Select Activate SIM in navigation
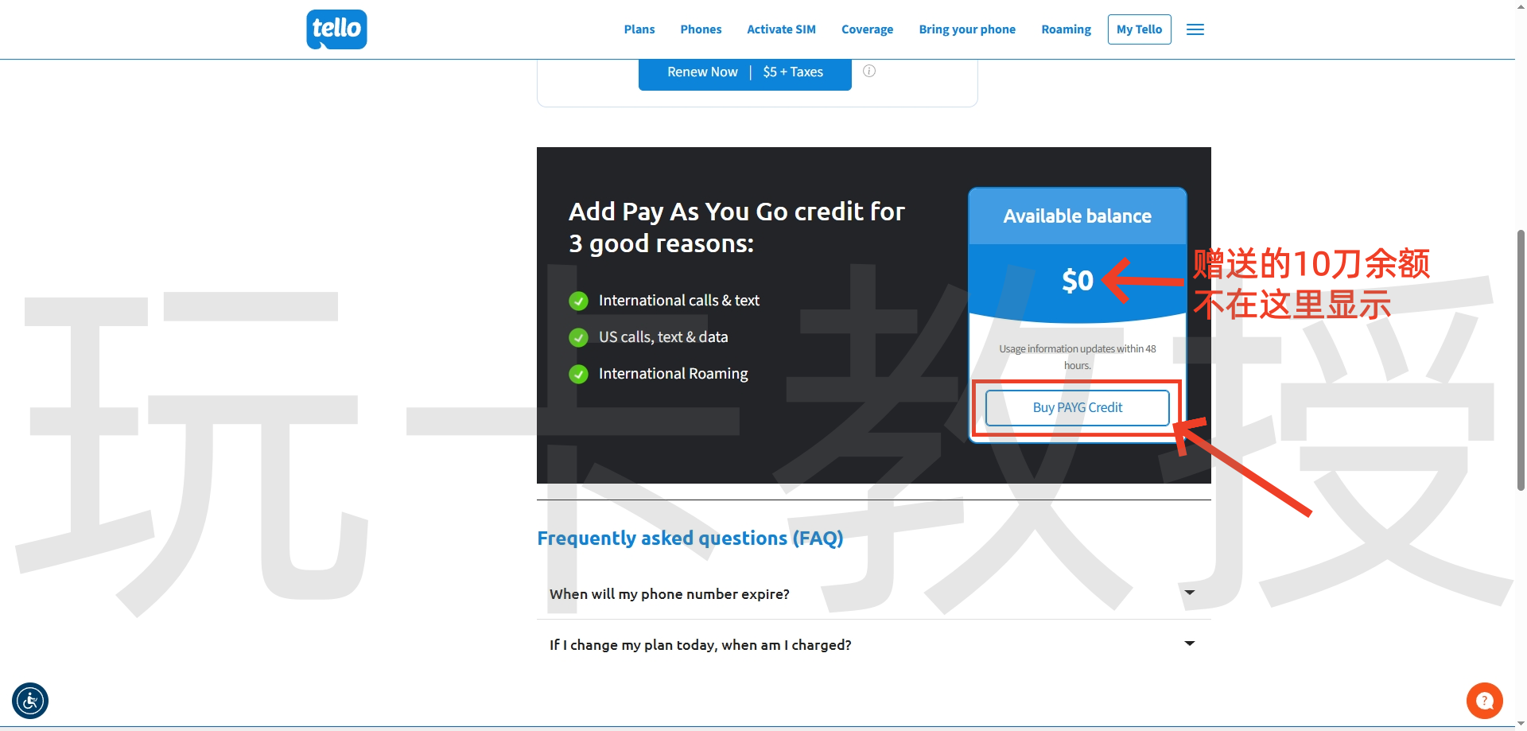The image size is (1527, 731). (781, 29)
